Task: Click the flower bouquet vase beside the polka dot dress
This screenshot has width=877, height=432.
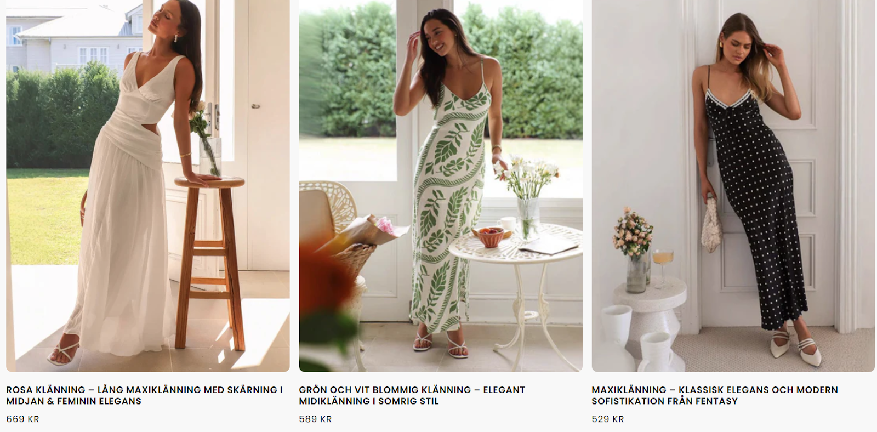Action: click(634, 250)
